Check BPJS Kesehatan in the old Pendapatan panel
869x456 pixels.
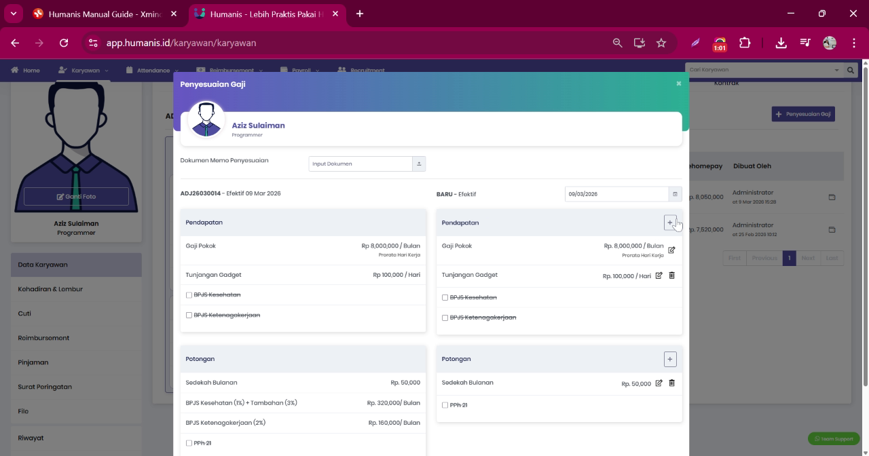[189, 295]
